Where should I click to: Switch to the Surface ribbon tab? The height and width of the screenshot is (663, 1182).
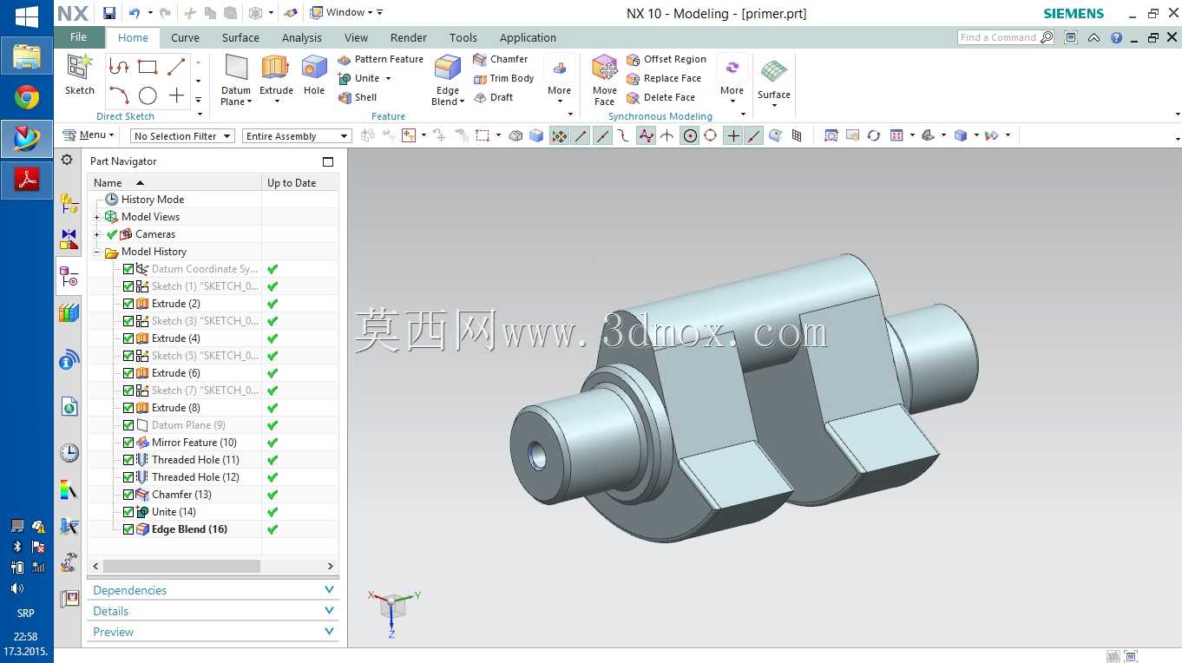(240, 37)
